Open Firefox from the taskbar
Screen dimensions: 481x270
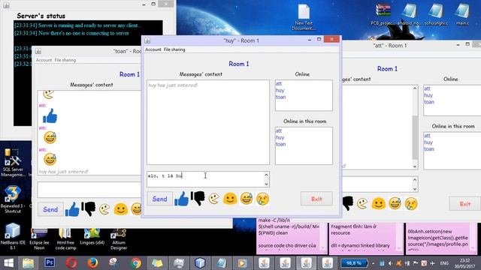[x=92, y=262]
